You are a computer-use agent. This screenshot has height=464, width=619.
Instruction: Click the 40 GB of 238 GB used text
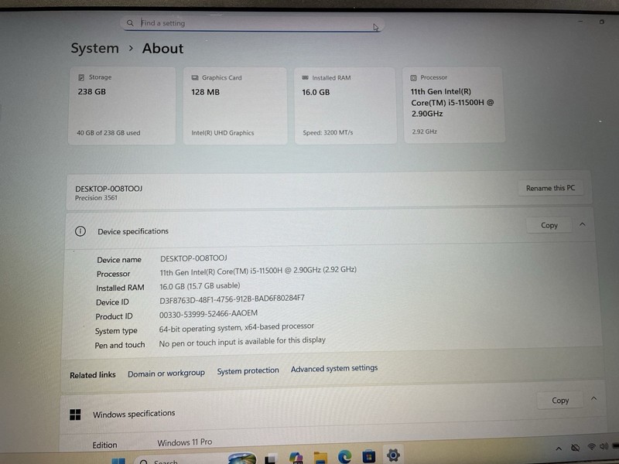(x=108, y=133)
